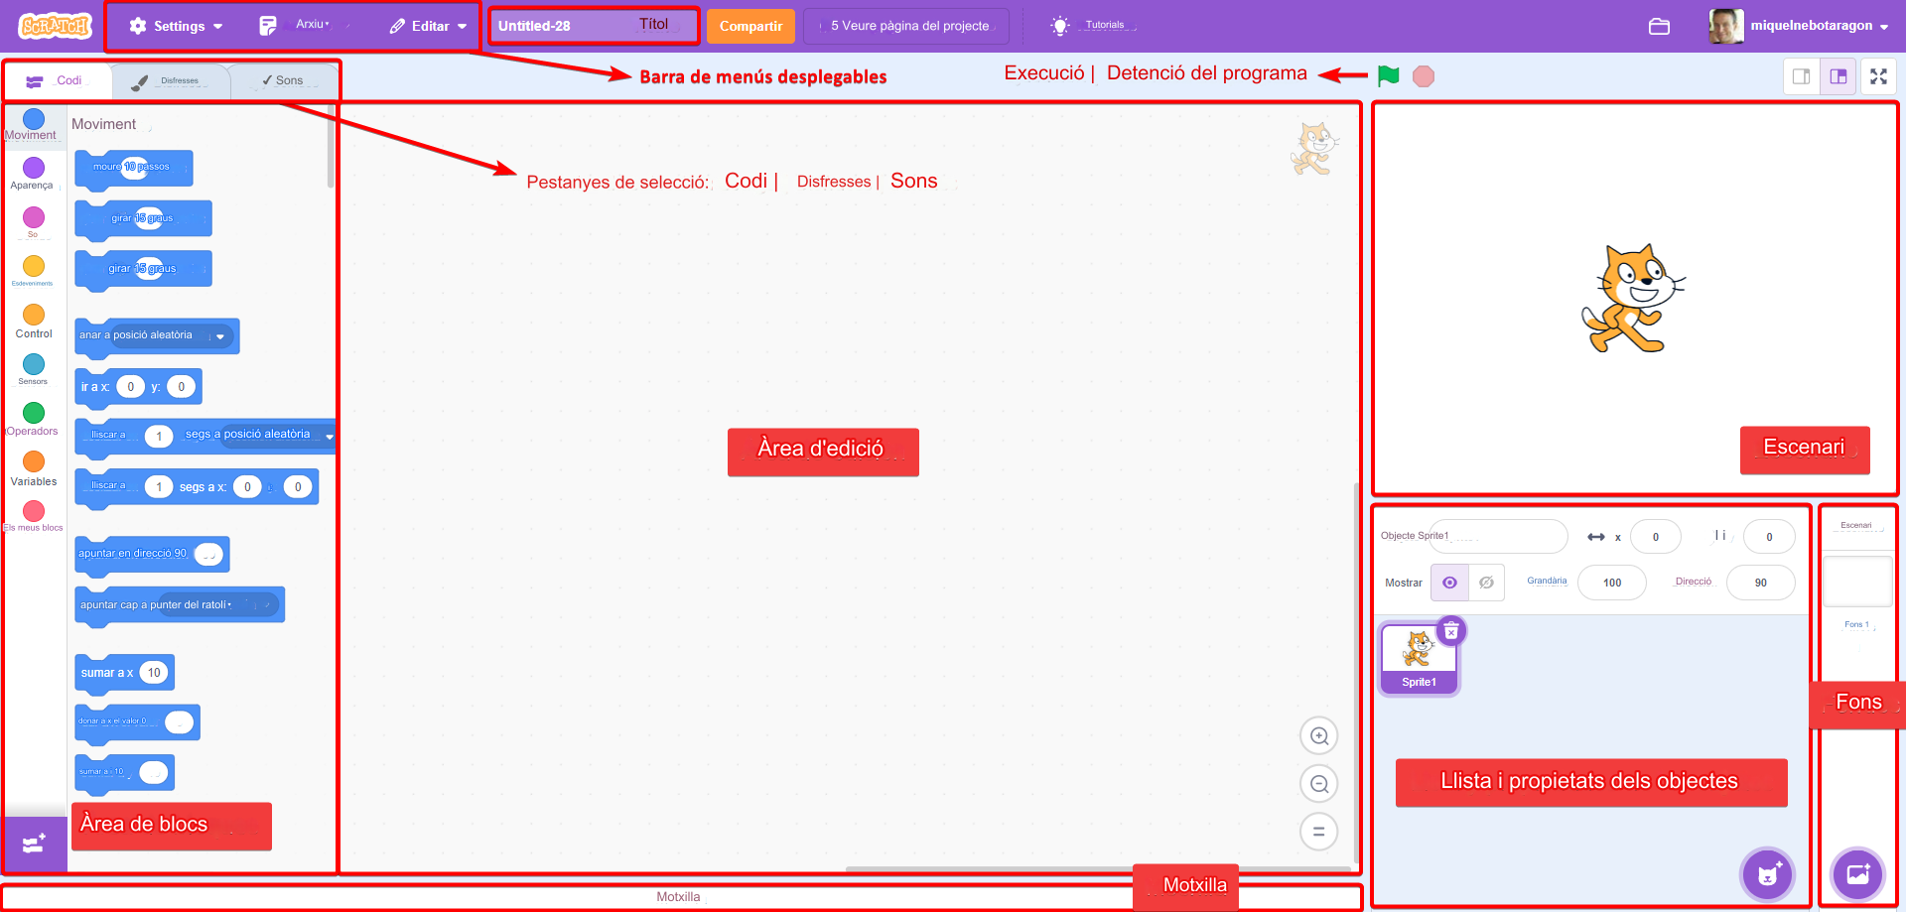Open Veure pàgina del projecte
This screenshot has height=912, width=1906.
pos(905,26)
